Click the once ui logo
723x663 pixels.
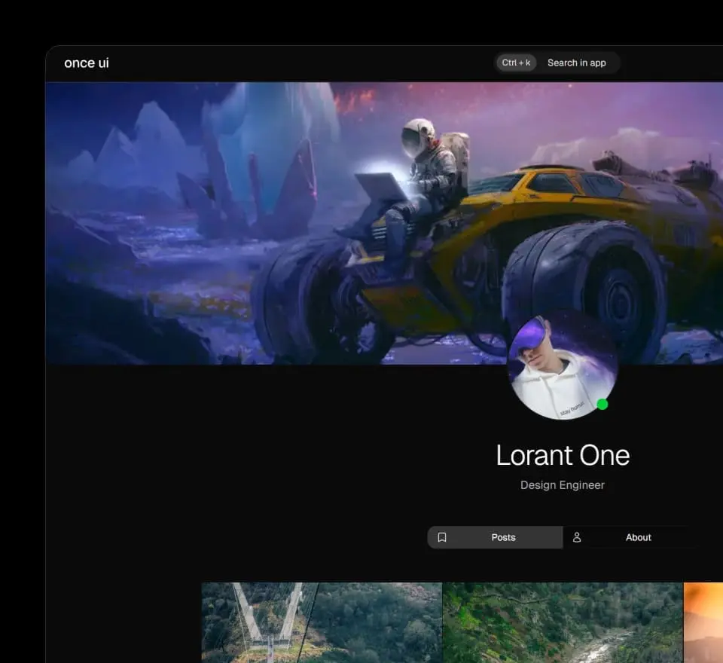(x=87, y=63)
